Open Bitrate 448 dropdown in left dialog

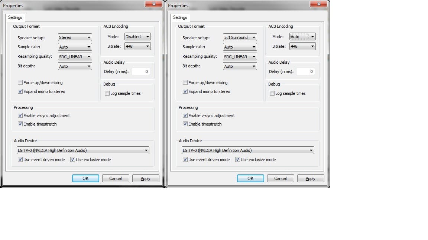point(137,46)
